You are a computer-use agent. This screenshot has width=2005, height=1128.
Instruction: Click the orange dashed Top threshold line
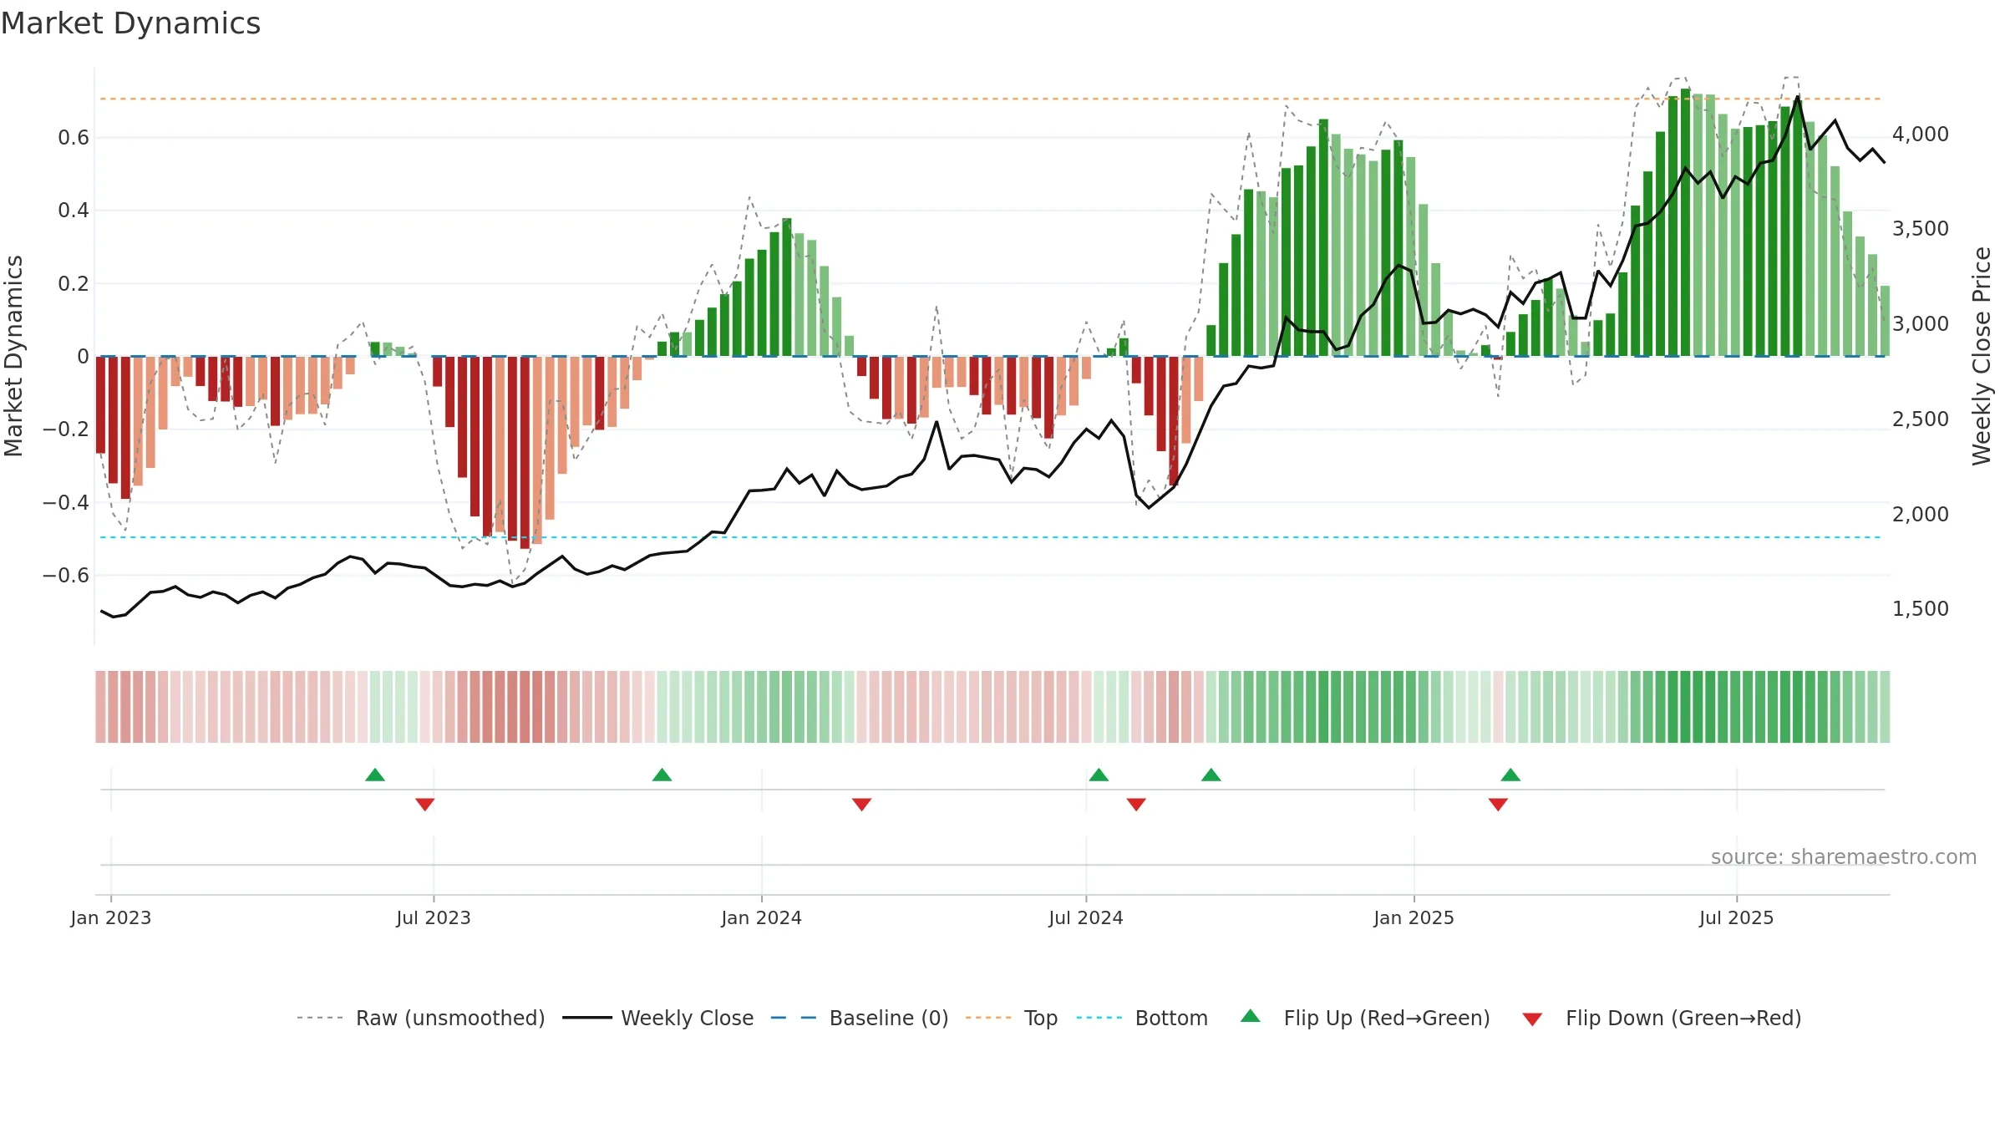990,99
